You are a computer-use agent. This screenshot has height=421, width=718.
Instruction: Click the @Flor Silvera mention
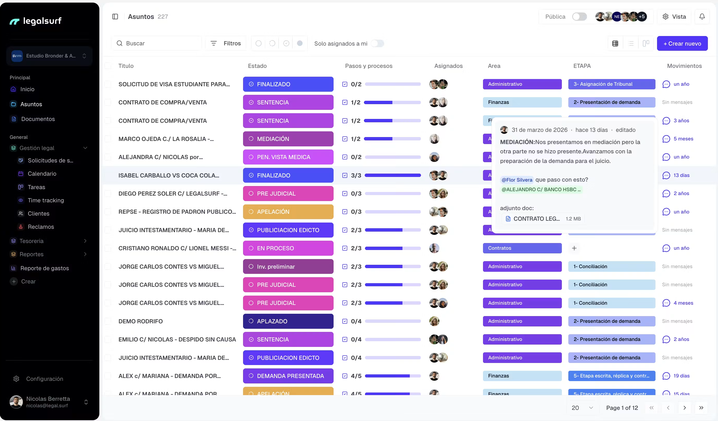point(517,180)
